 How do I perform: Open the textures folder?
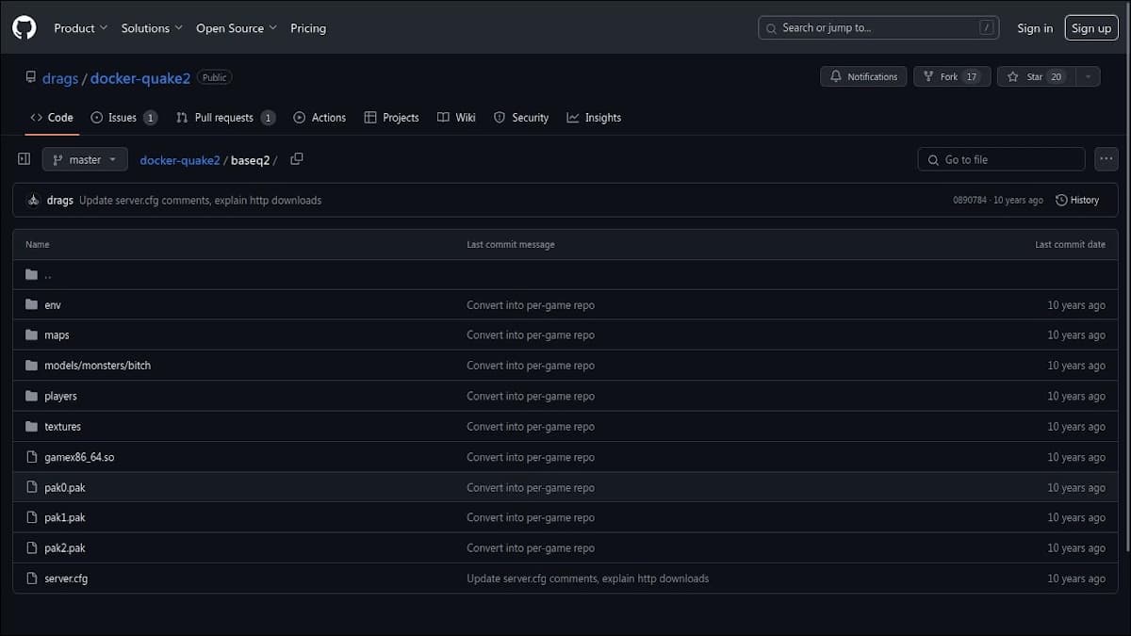pos(62,427)
